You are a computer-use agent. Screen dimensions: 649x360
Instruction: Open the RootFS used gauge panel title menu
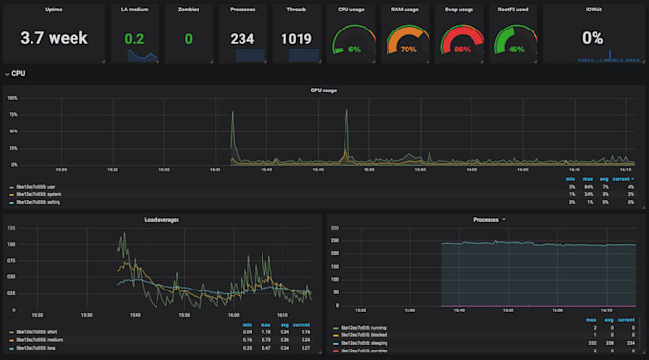(x=513, y=10)
